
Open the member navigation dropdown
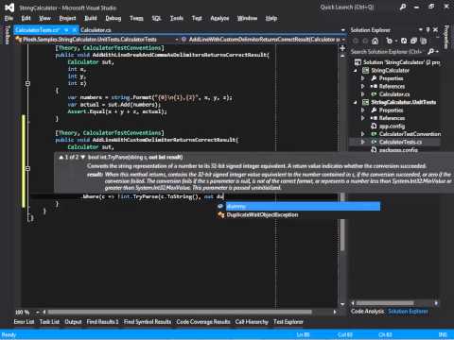click(x=343, y=40)
